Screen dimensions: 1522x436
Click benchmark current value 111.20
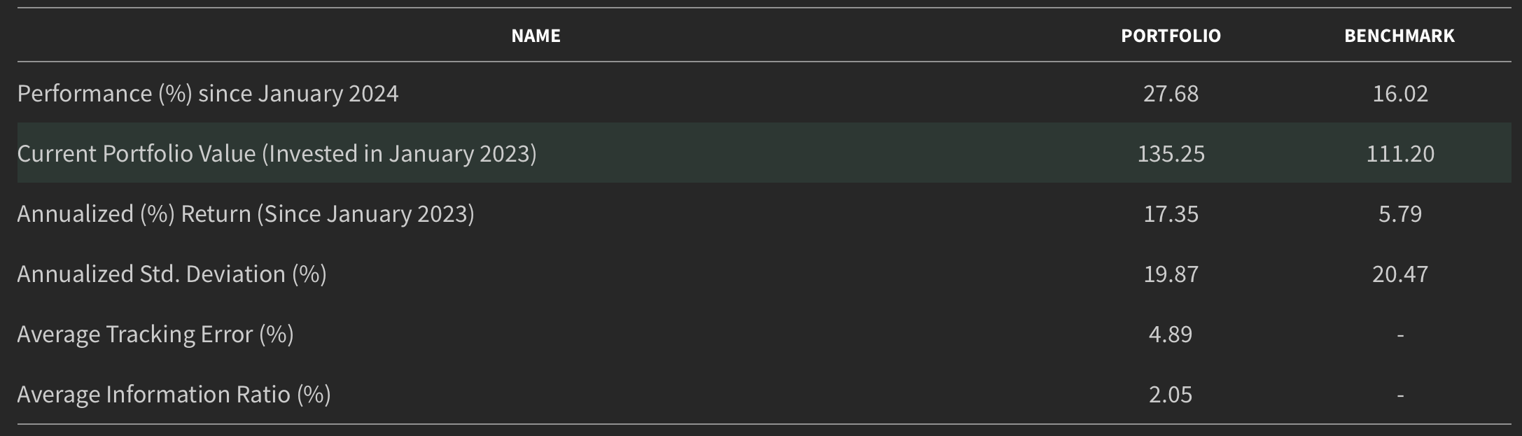[x=1399, y=154]
